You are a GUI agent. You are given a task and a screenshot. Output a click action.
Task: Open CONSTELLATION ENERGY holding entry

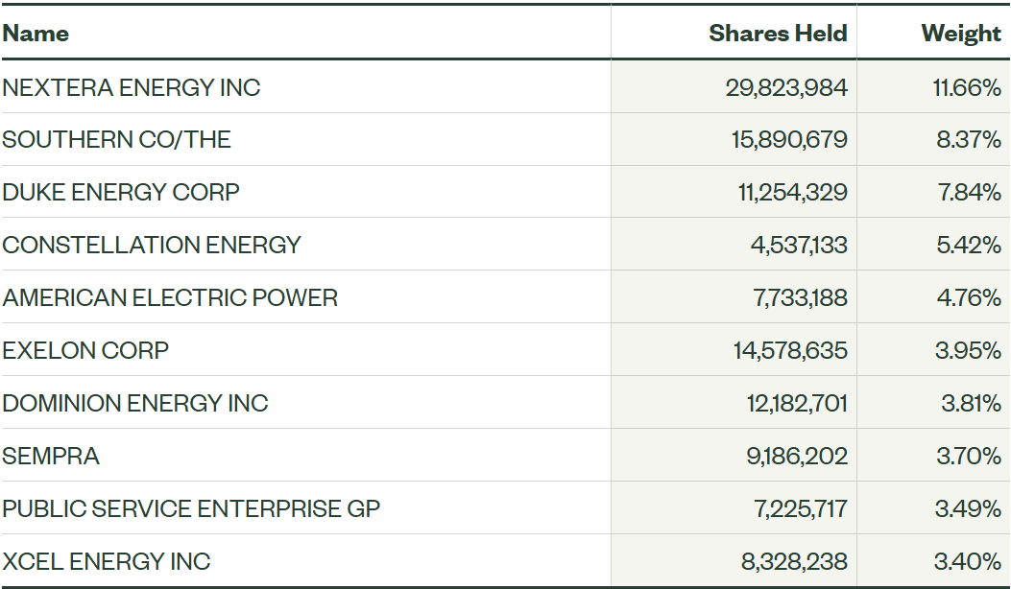(152, 245)
